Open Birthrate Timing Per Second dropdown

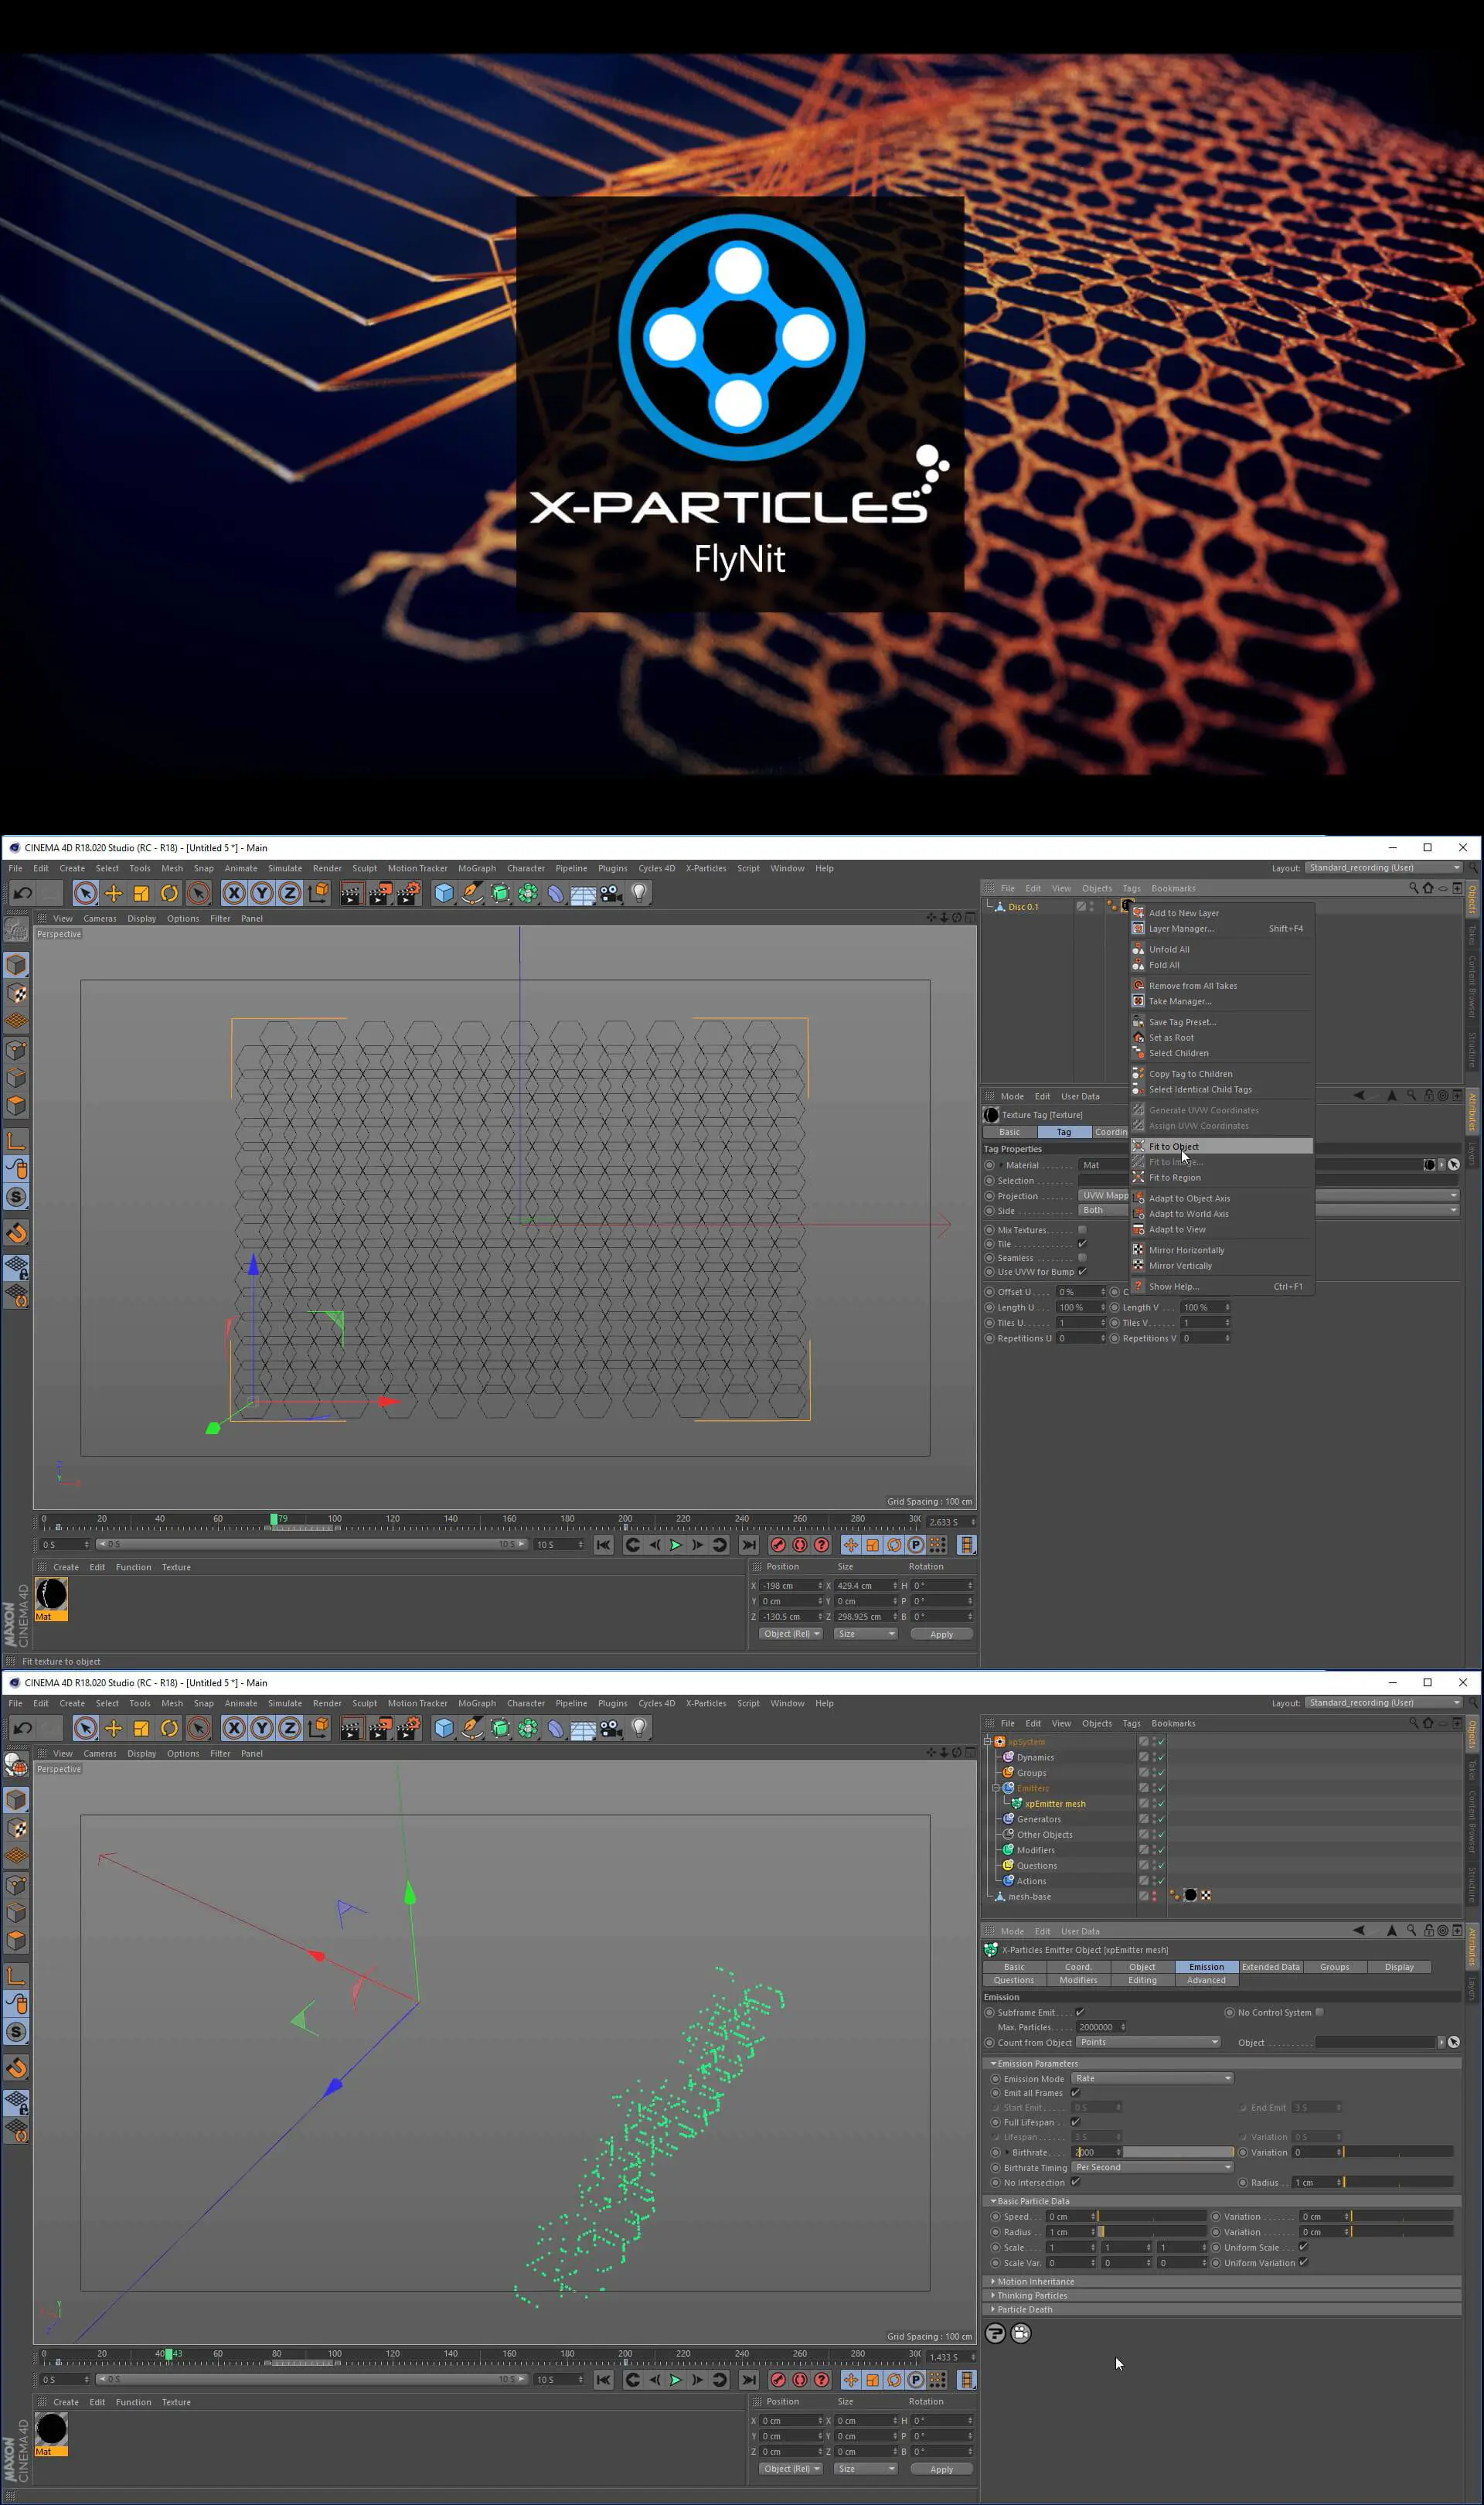(x=1153, y=2168)
